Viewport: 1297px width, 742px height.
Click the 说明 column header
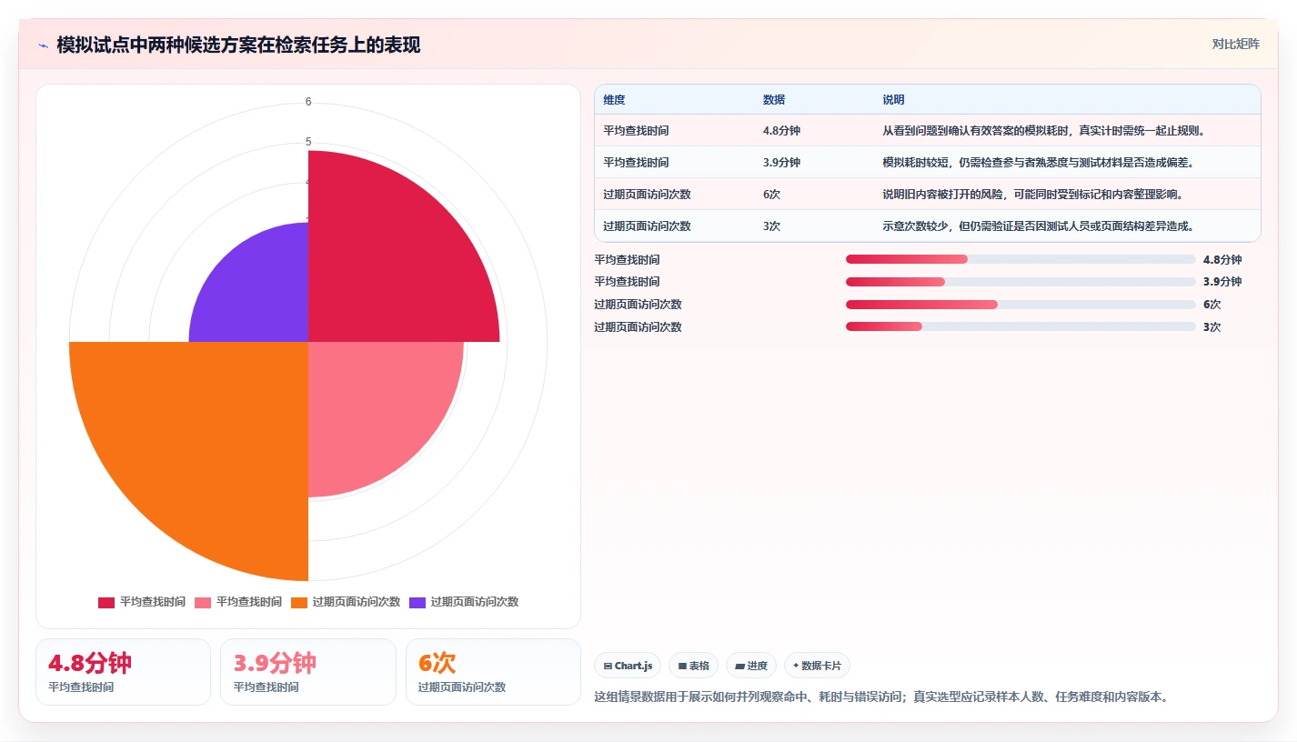pyautogui.click(x=893, y=100)
